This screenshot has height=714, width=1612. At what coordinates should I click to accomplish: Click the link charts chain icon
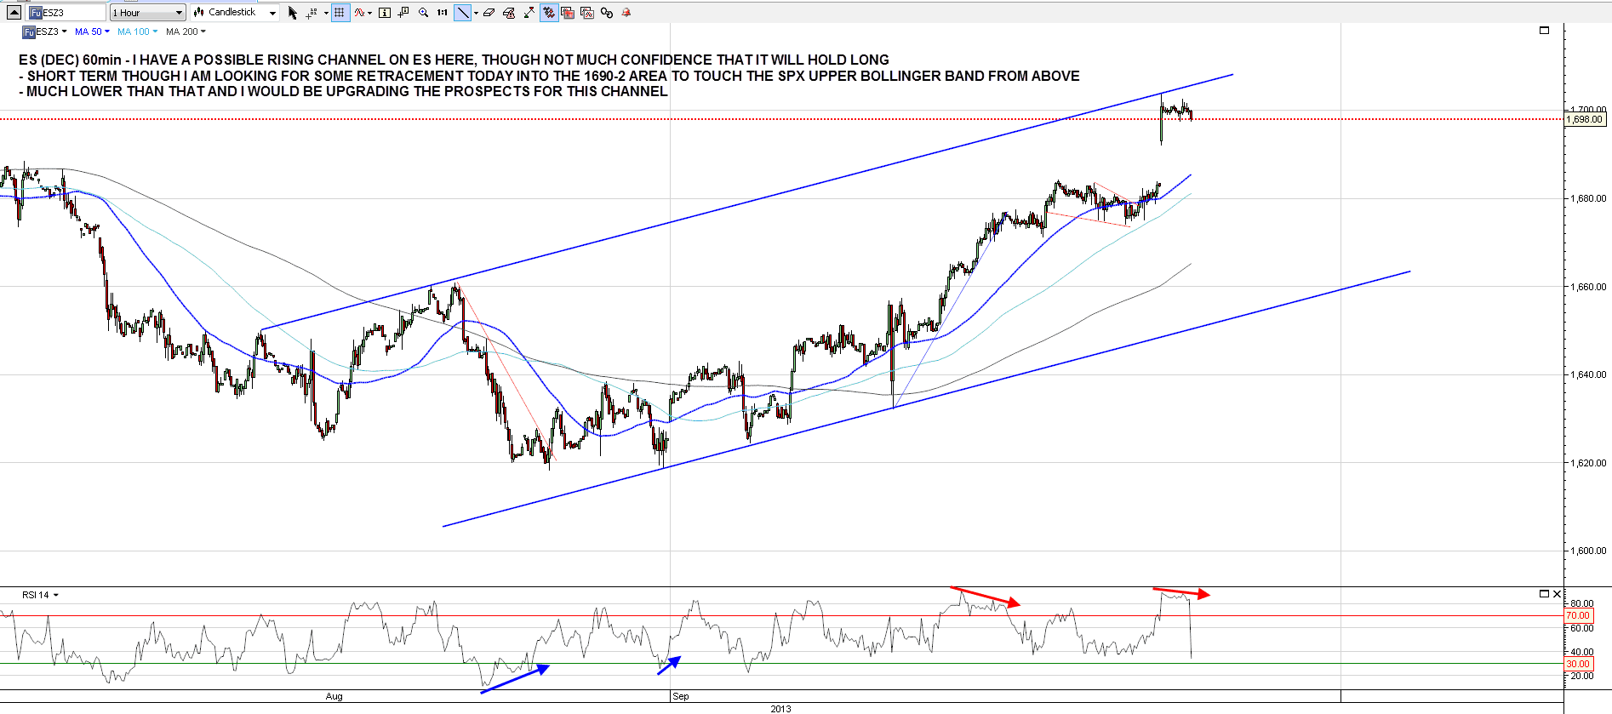click(x=607, y=13)
